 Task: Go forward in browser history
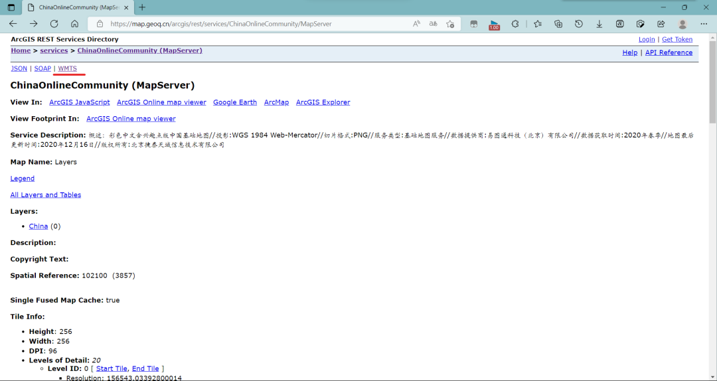(33, 24)
